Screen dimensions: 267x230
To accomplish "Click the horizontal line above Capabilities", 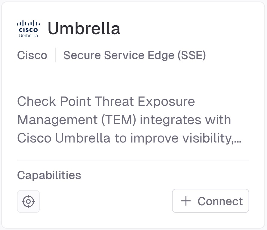I will point(133,160).
